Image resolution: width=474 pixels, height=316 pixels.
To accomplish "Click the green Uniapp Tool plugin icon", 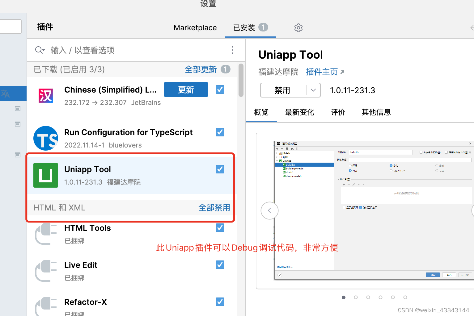I will pos(46,175).
